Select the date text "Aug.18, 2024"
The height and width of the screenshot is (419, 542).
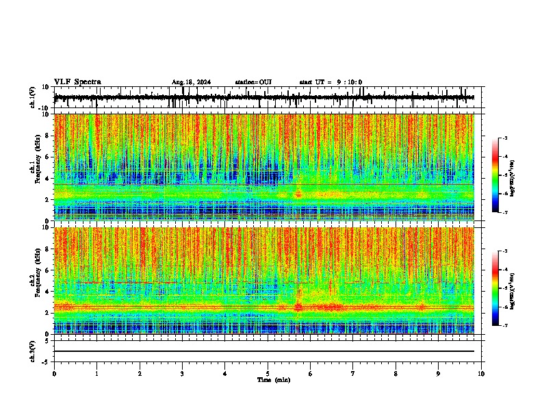191,82
